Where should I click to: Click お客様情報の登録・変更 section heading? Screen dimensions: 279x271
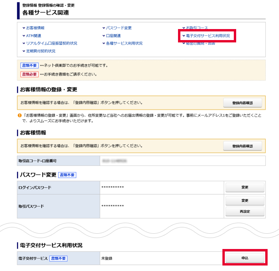[x=48, y=90]
